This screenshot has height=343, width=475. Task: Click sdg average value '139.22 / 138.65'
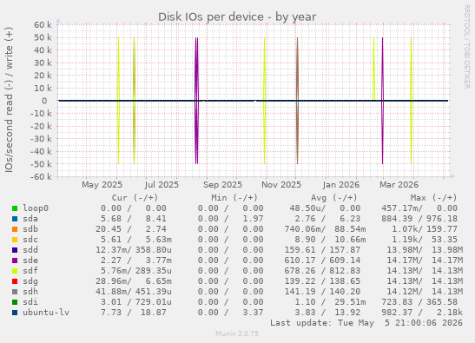tap(322, 281)
